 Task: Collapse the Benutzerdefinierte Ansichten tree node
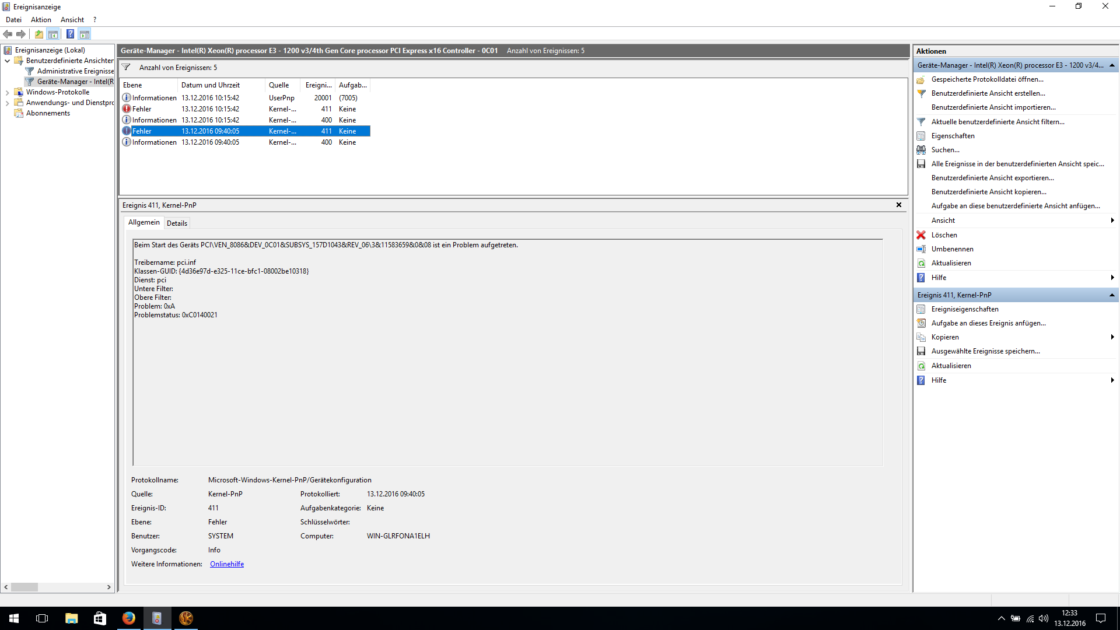click(7, 61)
